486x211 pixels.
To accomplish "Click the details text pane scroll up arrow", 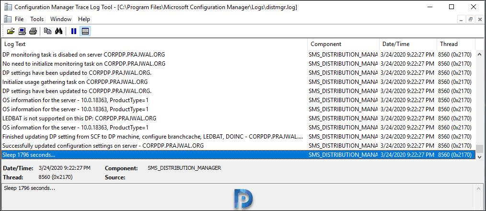I will (x=479, y=188).
